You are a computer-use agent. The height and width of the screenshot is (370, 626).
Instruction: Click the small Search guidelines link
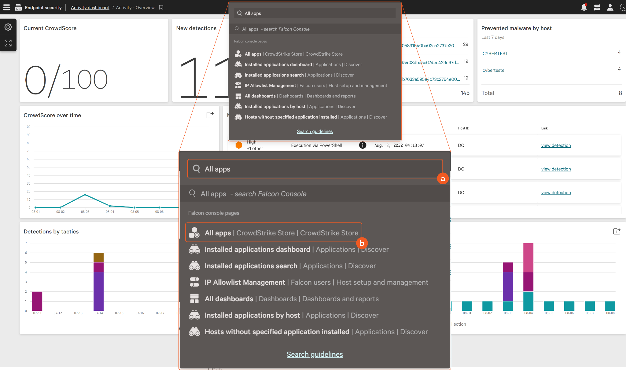(315, 131)
